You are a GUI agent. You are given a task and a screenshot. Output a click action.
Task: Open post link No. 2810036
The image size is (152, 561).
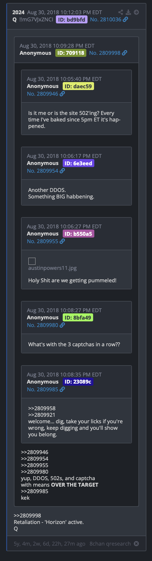pos(106,19)
